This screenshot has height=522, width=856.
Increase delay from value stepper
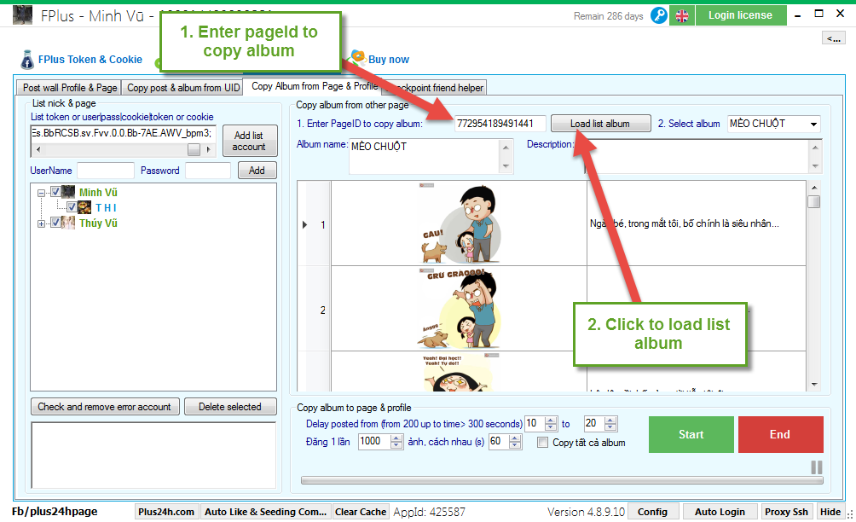click(551, 420)
